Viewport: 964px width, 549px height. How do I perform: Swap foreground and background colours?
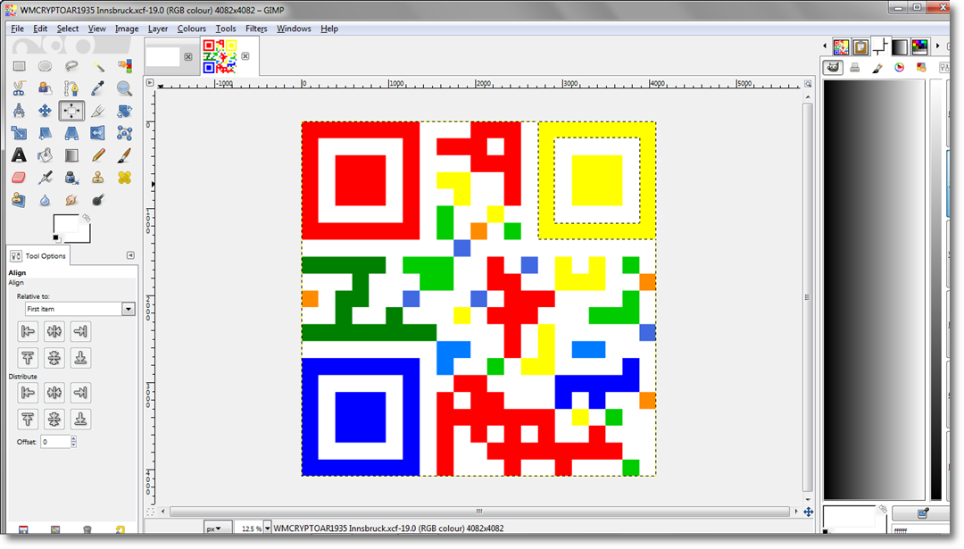click(87, 218)
